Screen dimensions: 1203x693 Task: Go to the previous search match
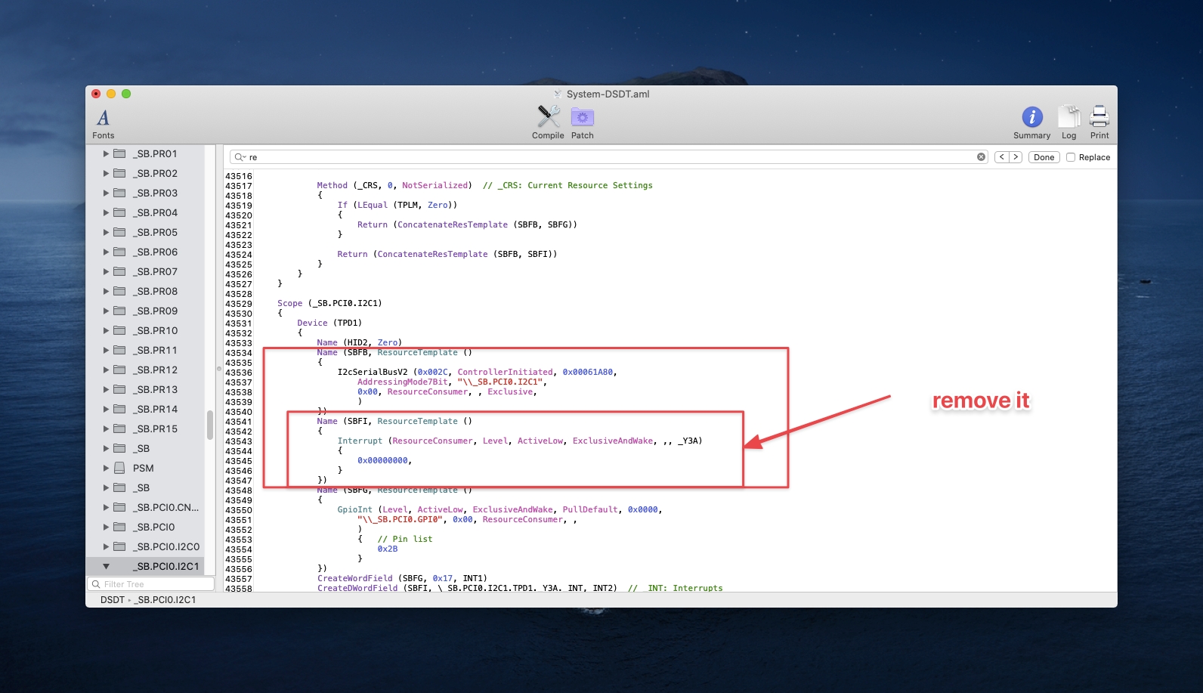(1001, 157)
